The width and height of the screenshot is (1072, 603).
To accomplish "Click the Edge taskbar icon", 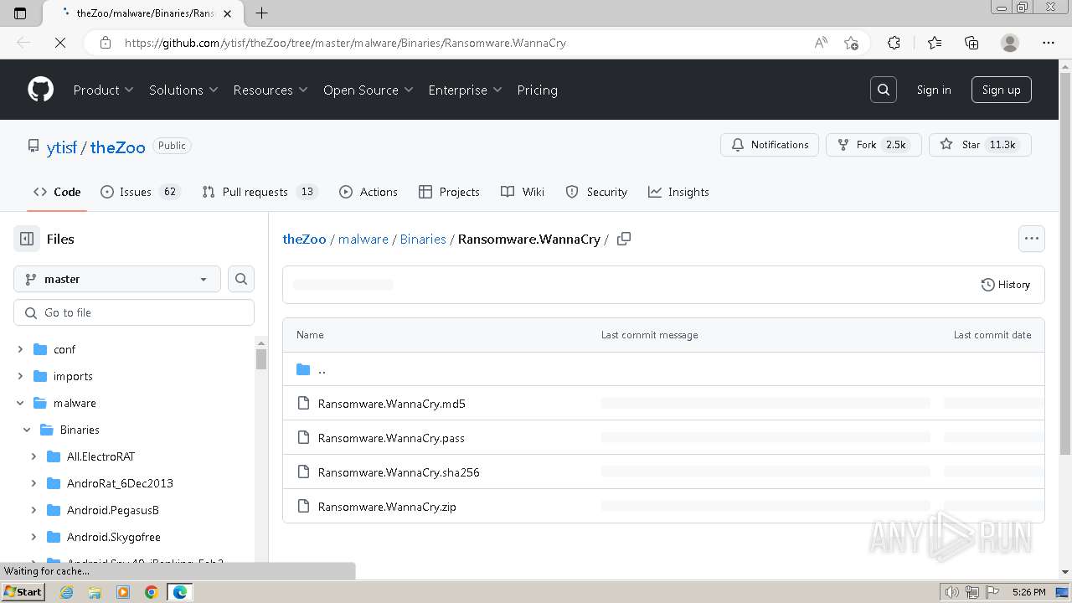I will coord(180,592).
